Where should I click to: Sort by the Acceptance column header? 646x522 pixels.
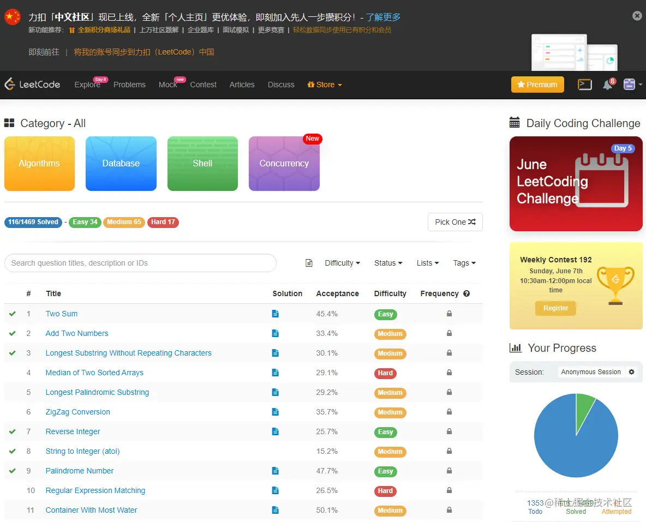337,293
